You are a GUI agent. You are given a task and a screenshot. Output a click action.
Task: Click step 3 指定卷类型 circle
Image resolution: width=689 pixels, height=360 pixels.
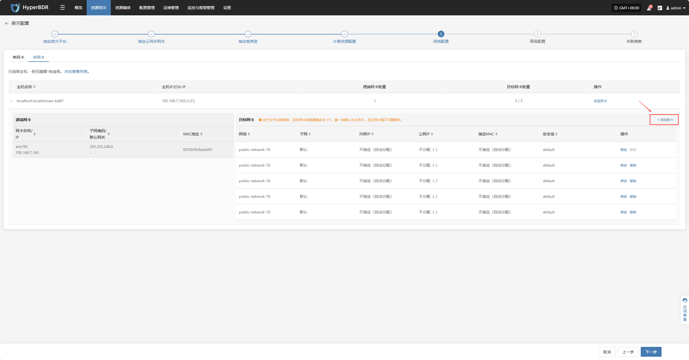(x=248, y=34)
